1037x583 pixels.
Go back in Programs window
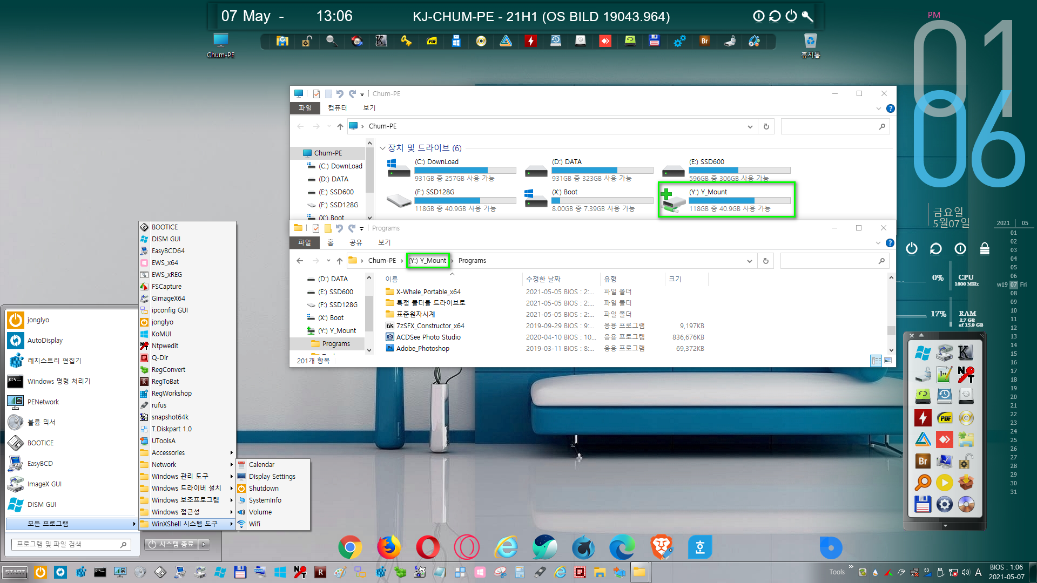click(300, 261)
